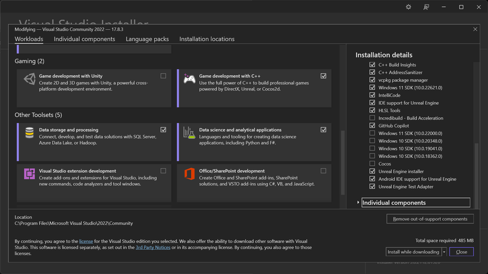Viewport: 488px width, 274px height.
Task: Click Total space required 485 MB text
Action: [x=444, y=240]
